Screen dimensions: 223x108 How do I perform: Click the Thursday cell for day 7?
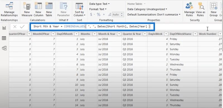point(183,69)
